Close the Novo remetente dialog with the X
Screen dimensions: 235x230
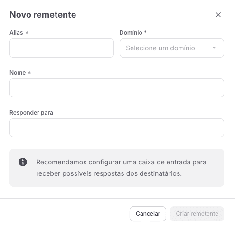coord(218,15)
